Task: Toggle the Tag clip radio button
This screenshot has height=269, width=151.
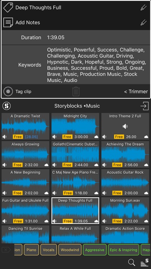Action: pyautogui.click(x=8, y=91)
